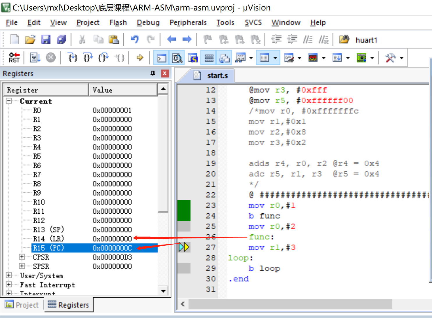Open a file using folder icon

(30, 39)
